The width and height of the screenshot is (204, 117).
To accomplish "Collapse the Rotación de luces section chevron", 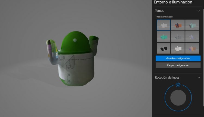I will click(x=199, y=78).
